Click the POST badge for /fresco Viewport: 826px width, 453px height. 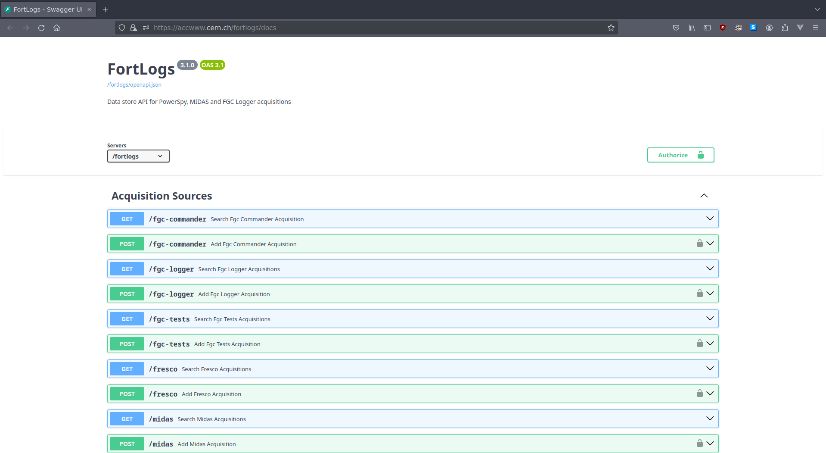pos(127,394)
